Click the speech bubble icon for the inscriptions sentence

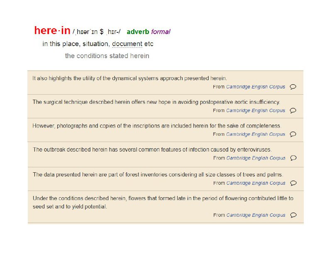click(x=293, y=134)
